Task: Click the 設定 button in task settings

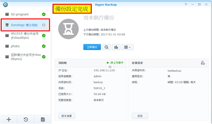Action: pos(140,116)
